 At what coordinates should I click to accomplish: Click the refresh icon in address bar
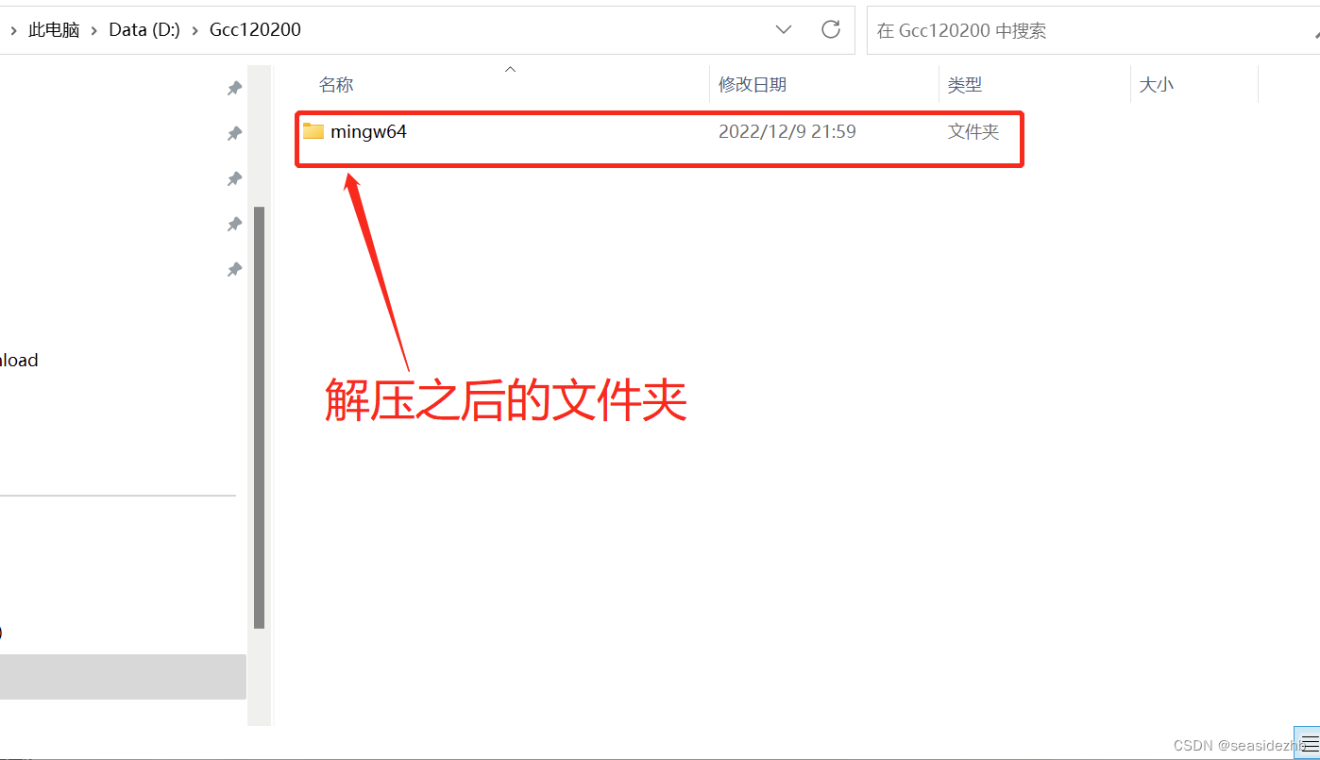[830, 29]
